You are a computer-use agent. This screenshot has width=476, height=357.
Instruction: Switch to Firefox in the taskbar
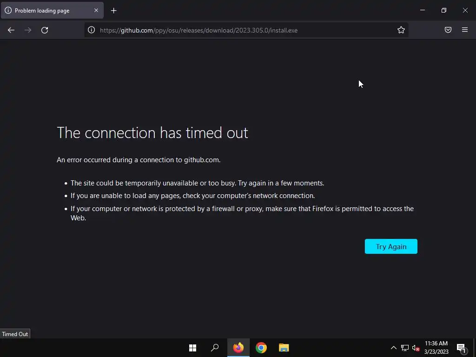tap(238, 348)
